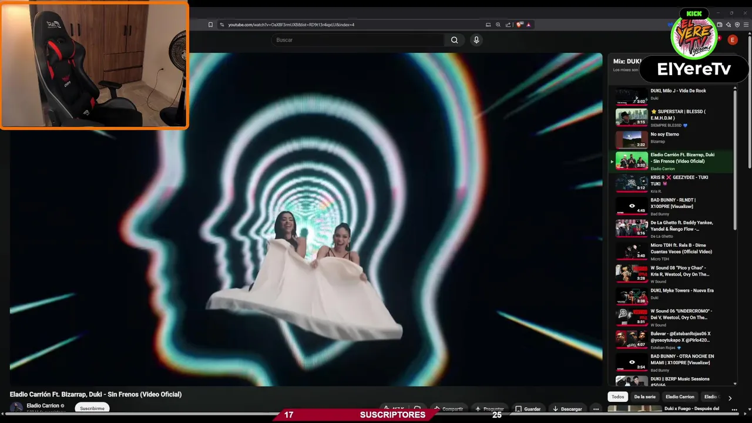The height and width of the screenshot is (423, 752).
Task: Play Micro TDH - Dime Cuantas Veces
Action: (671, 251)
